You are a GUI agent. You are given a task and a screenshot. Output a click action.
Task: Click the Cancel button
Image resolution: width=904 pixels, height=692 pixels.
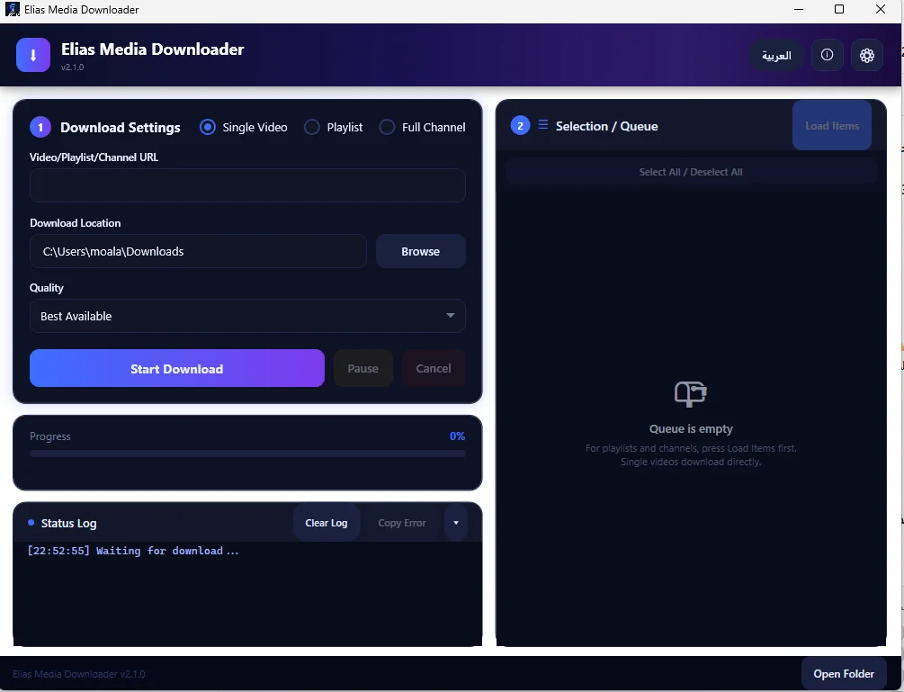tap(434, 368)
